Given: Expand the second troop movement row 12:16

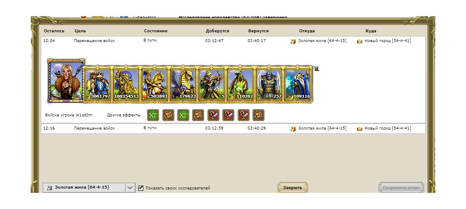Looking at the screenshot, I should (233, 129).
